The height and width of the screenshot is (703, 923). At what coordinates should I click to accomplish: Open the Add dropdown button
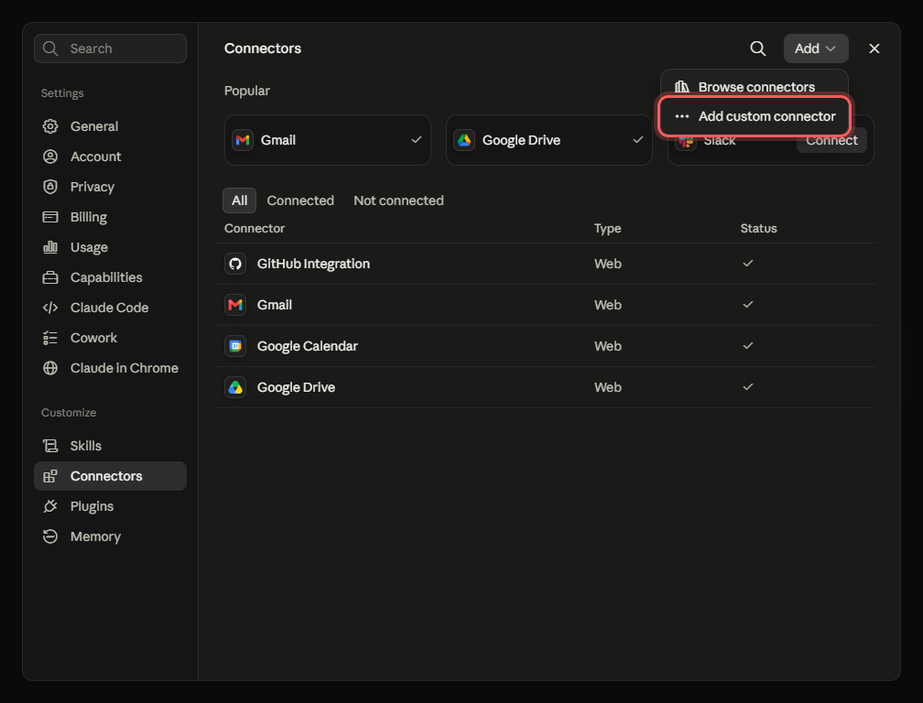(815, 49)
